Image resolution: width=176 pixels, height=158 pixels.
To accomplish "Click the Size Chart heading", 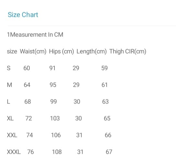I will point(23,15).
